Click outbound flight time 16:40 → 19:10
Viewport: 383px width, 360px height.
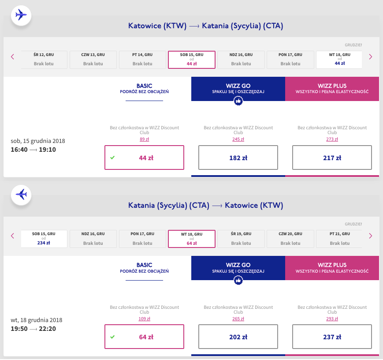[x=33, y=150]
